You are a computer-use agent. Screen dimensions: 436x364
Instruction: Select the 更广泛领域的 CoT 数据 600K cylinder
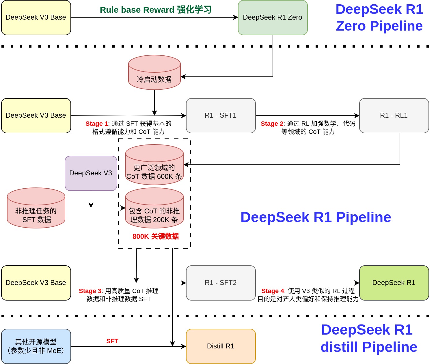(x=154, y=165)
